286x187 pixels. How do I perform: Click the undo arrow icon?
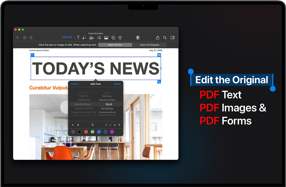25,38
